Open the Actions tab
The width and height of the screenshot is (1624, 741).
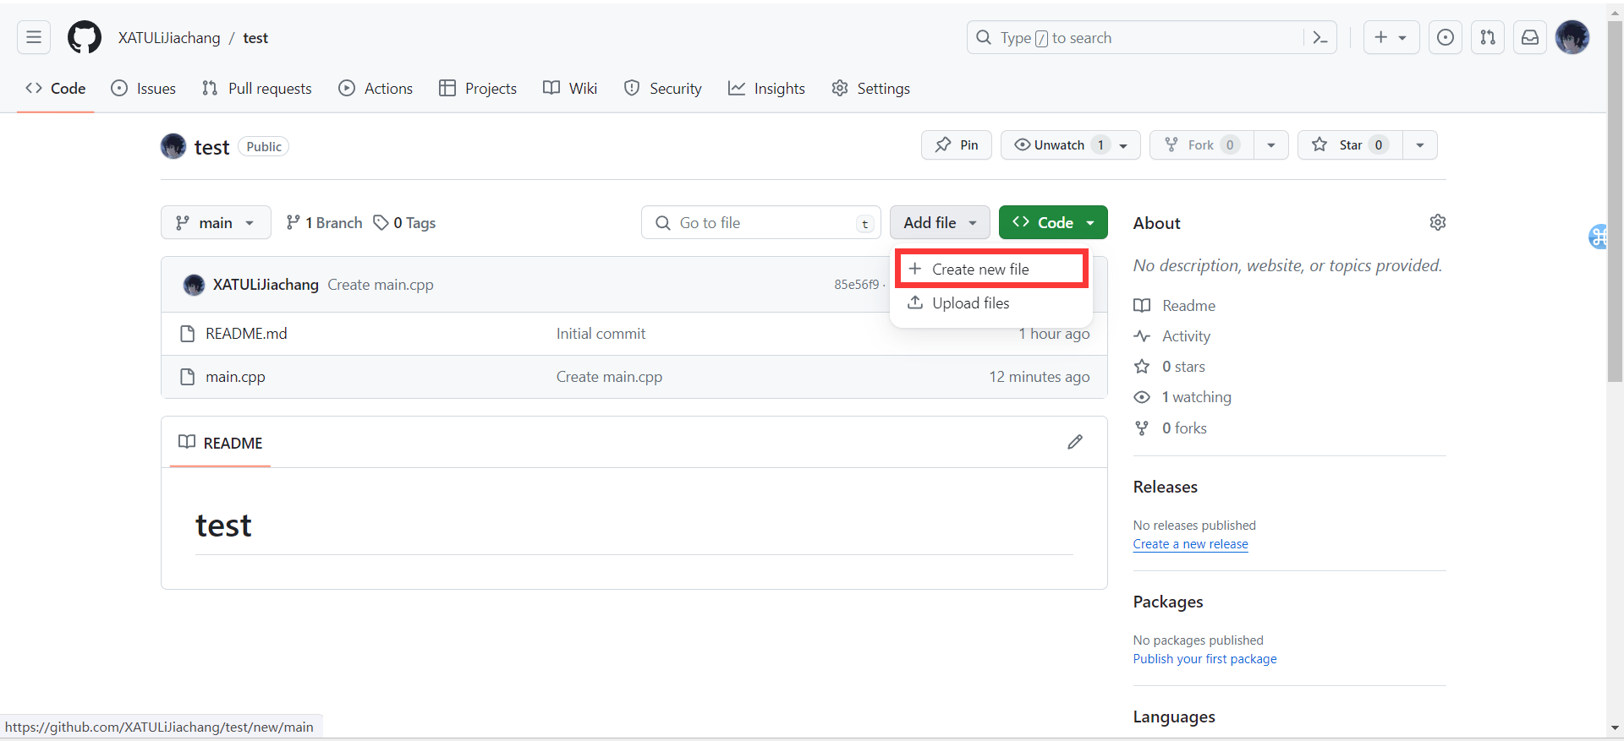coord(376,88)
